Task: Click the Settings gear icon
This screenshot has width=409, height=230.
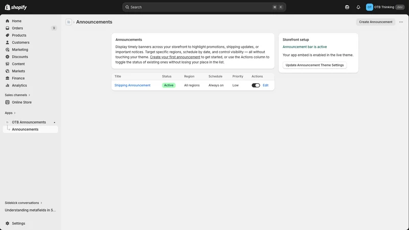Action: coord(7,223)
